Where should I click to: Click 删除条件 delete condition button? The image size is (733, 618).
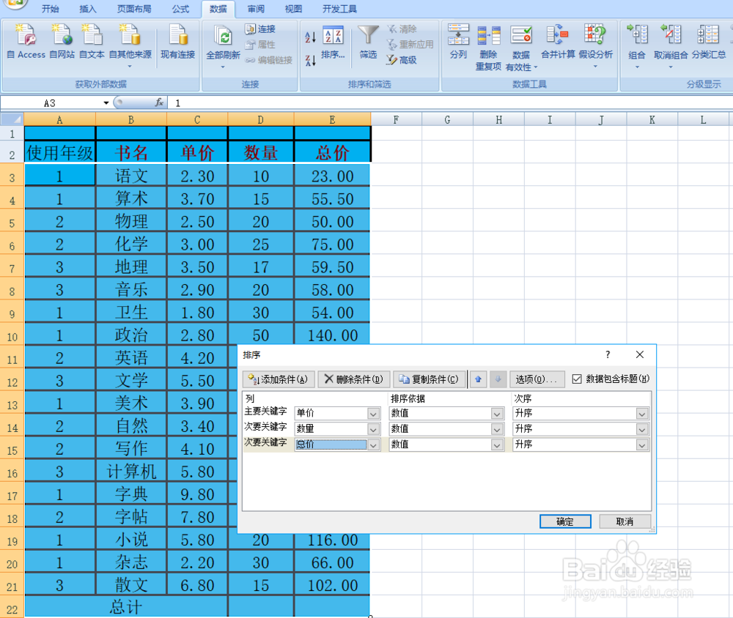(354, 379)
